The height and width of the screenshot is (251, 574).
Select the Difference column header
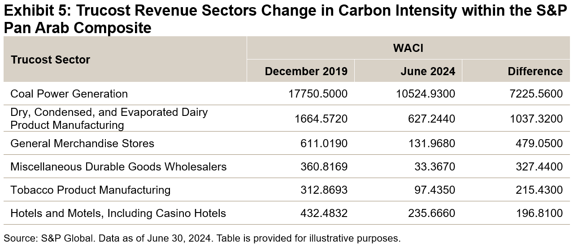(x=535, y=71)
